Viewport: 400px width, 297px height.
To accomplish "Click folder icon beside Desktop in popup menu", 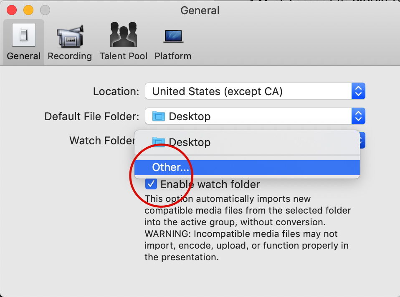I will point(159,142).
